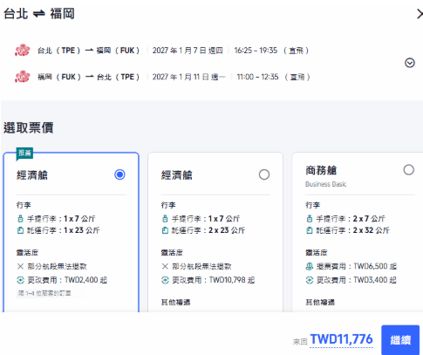Select the recommended economy fare radio button
Image resolution: width=423 pixels, height=355 pixels.
click(119, 174)
